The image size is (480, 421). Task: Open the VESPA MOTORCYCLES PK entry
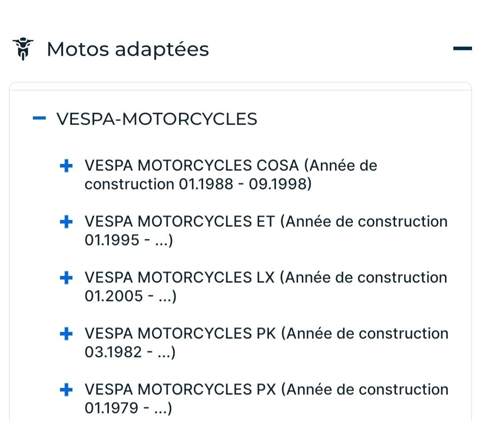coord(180,333)
